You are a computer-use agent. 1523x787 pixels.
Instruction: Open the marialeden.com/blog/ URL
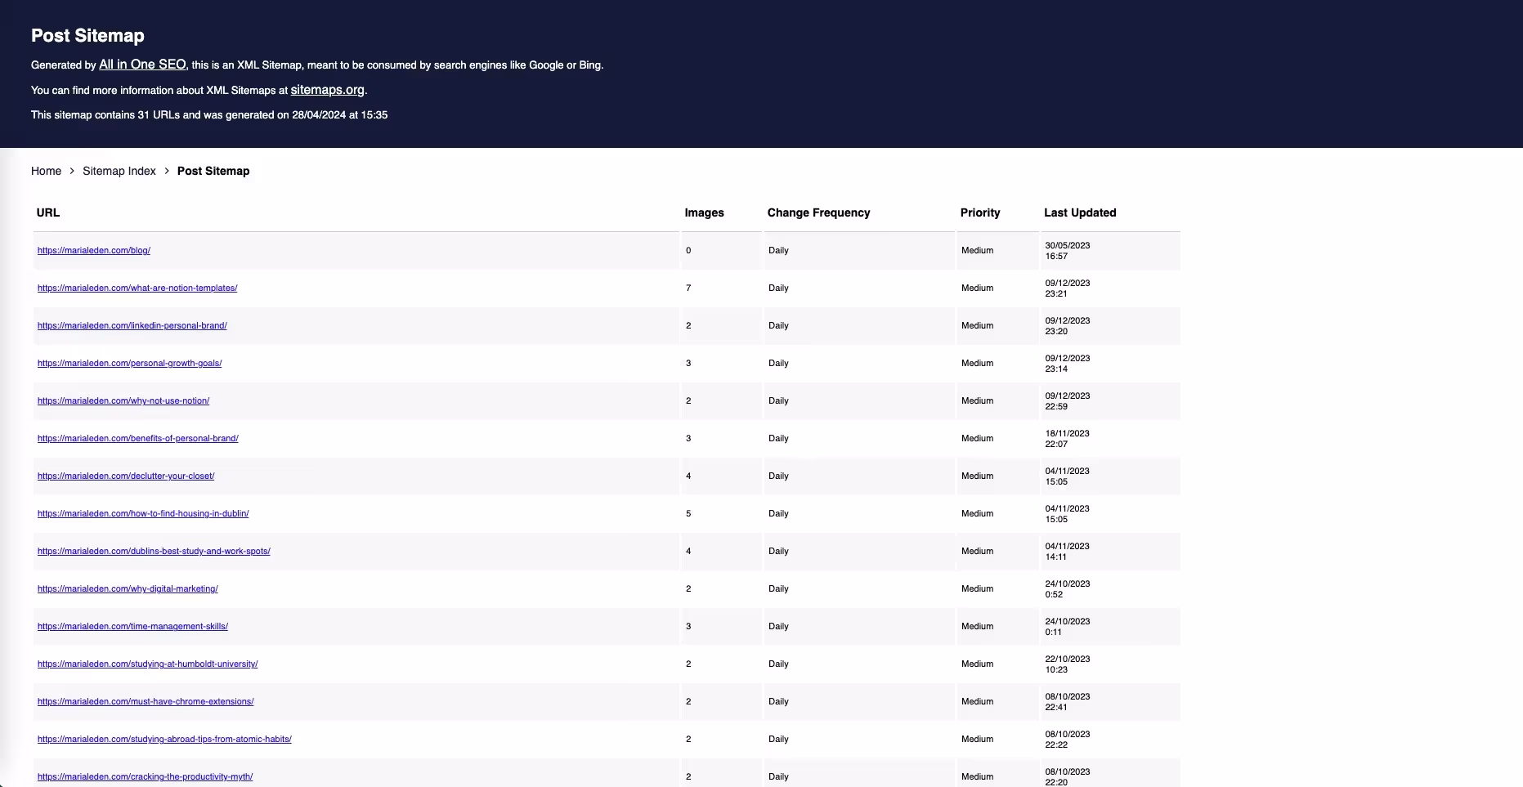(x=94, y=250)
